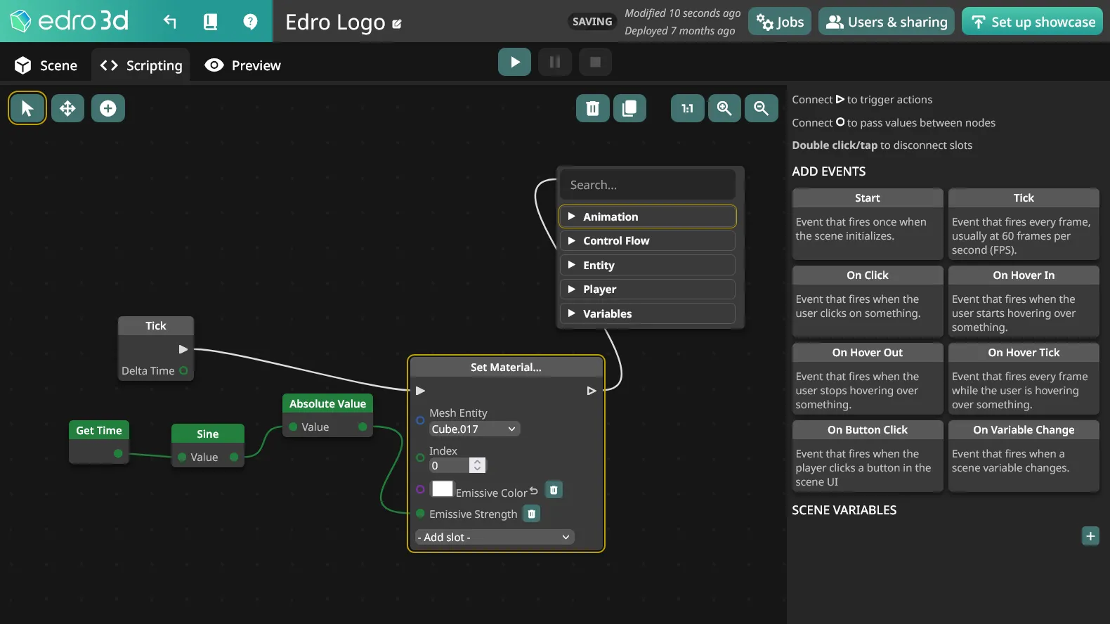1110x624 pixels.
Task: Click the node Search field
Action: 648,185
